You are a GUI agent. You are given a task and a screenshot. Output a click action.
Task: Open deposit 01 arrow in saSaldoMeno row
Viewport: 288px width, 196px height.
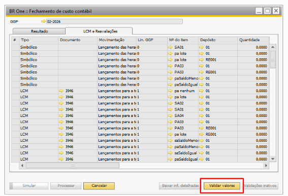click(202, 140)
